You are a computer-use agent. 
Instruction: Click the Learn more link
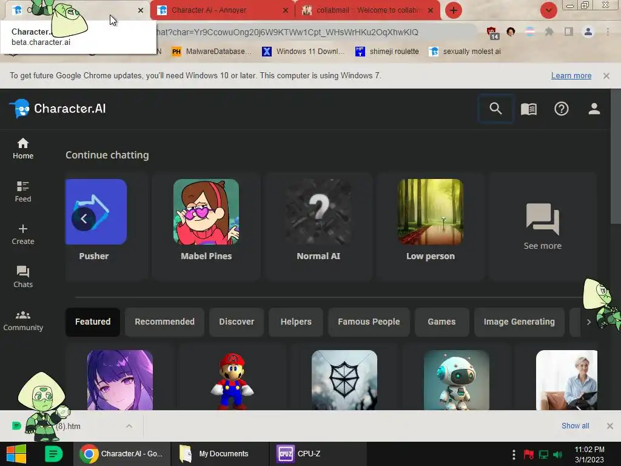[571, 76]
